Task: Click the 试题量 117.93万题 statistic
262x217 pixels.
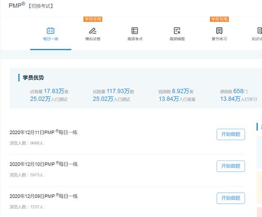Action: click(x=113, y=91)
